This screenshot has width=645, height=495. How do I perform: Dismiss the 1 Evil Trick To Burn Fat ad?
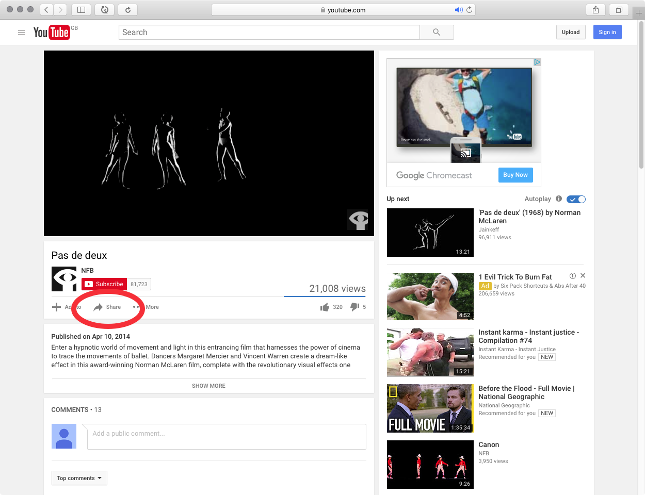click(583, 276)
